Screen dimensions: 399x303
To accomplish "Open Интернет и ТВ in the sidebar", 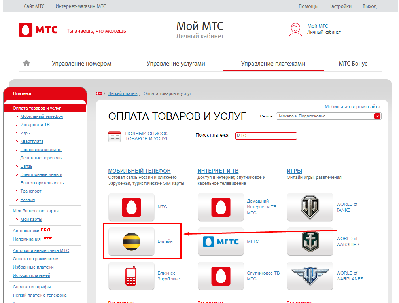I will tap(35, 125).
